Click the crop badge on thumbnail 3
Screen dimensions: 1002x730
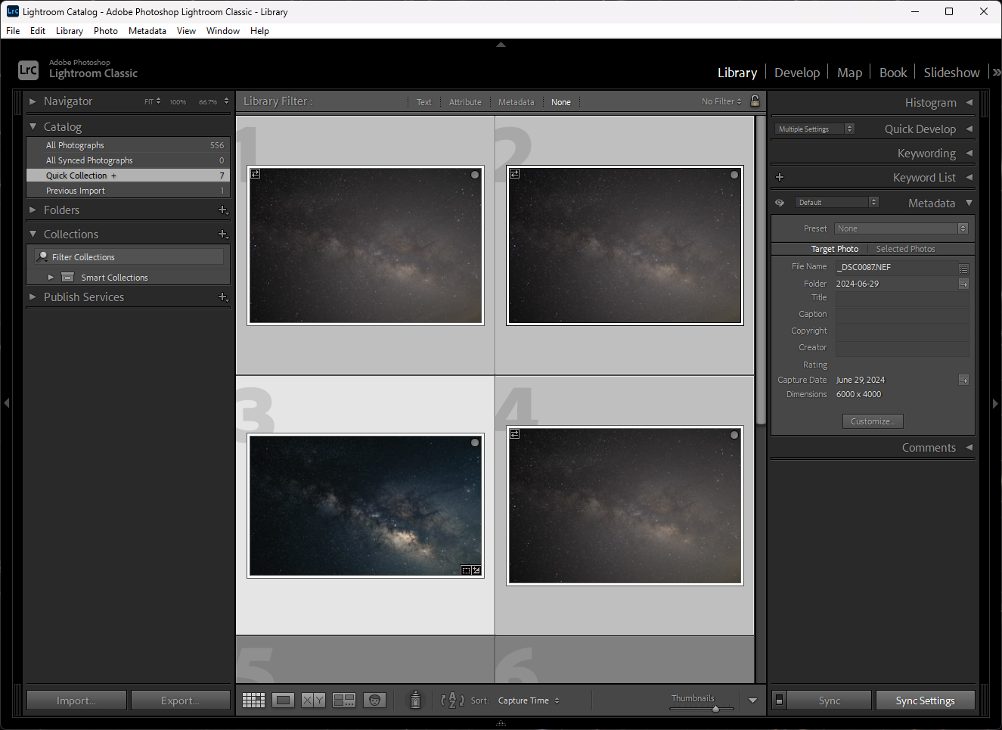tap(466, 570)
